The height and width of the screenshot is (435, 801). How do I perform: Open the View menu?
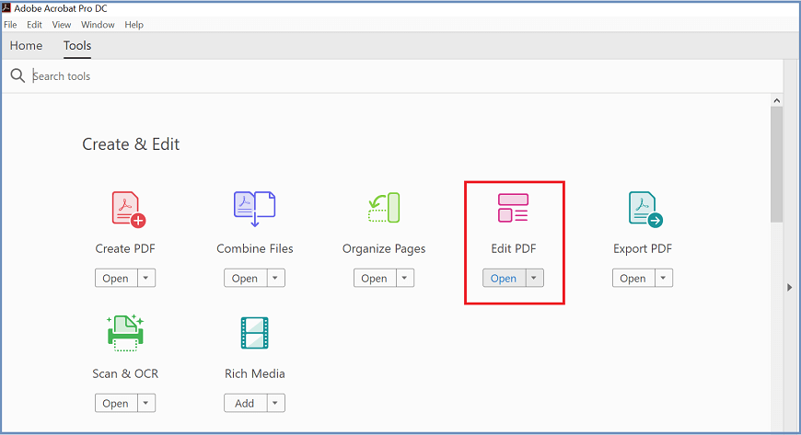pyautogui.click(x=62, y=25)
